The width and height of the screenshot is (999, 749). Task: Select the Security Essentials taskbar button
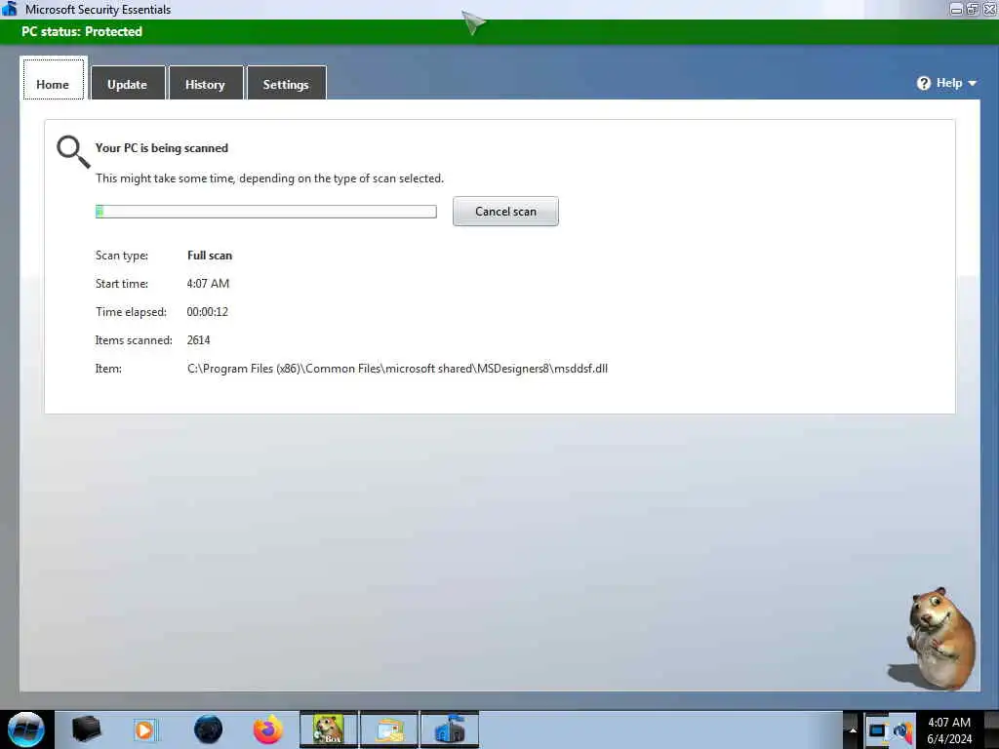coord(450,729)
